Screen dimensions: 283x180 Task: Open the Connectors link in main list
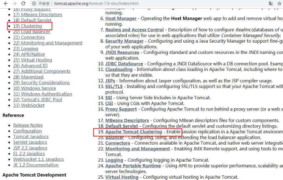pos(118,143)
